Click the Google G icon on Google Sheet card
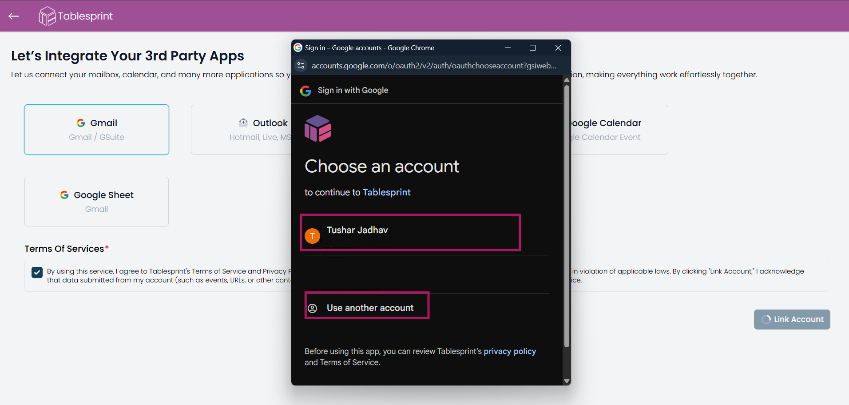 (x=64, y=195)
